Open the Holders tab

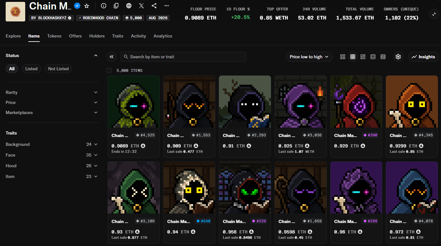(97, 36)
